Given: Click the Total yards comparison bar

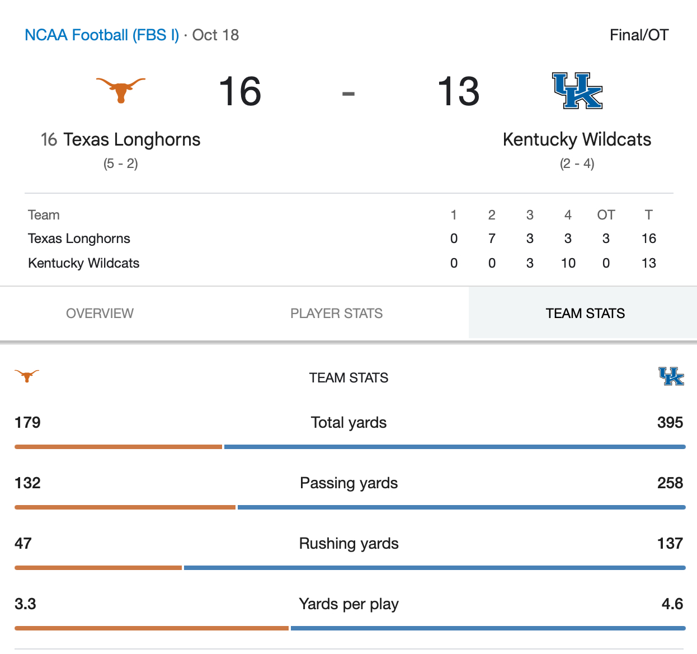Looking at the screenshot, I should (x=350, y=447).
